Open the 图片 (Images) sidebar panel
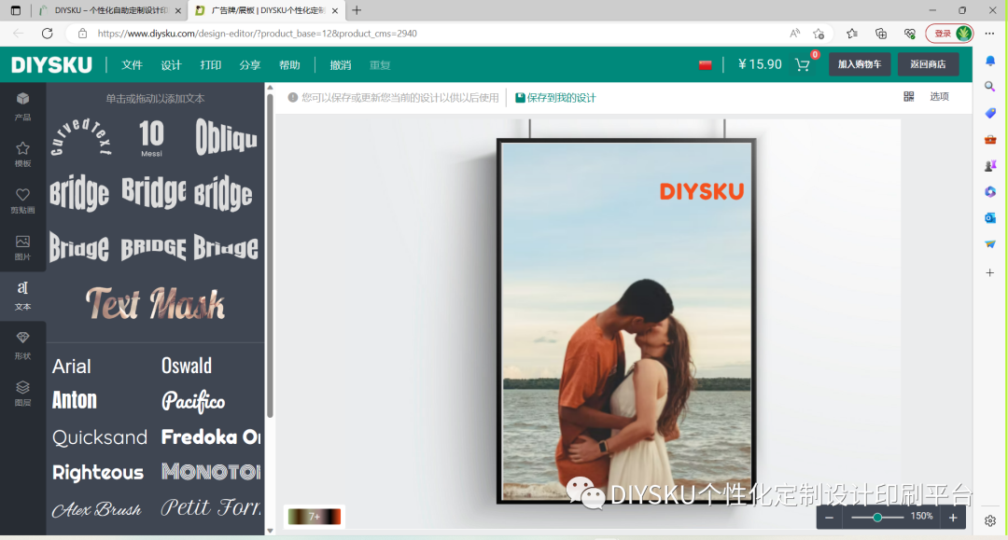The width and height of the screenshot is (1008, 540). [22, 247]
